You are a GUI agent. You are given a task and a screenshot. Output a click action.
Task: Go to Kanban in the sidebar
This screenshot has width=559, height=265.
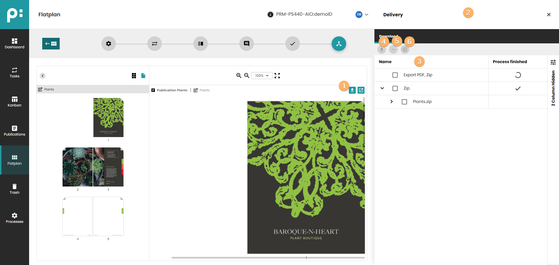pyautogui.click(x=15, y=102)
